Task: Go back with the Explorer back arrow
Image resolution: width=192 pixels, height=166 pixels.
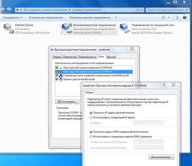Action: click(2, 10)
